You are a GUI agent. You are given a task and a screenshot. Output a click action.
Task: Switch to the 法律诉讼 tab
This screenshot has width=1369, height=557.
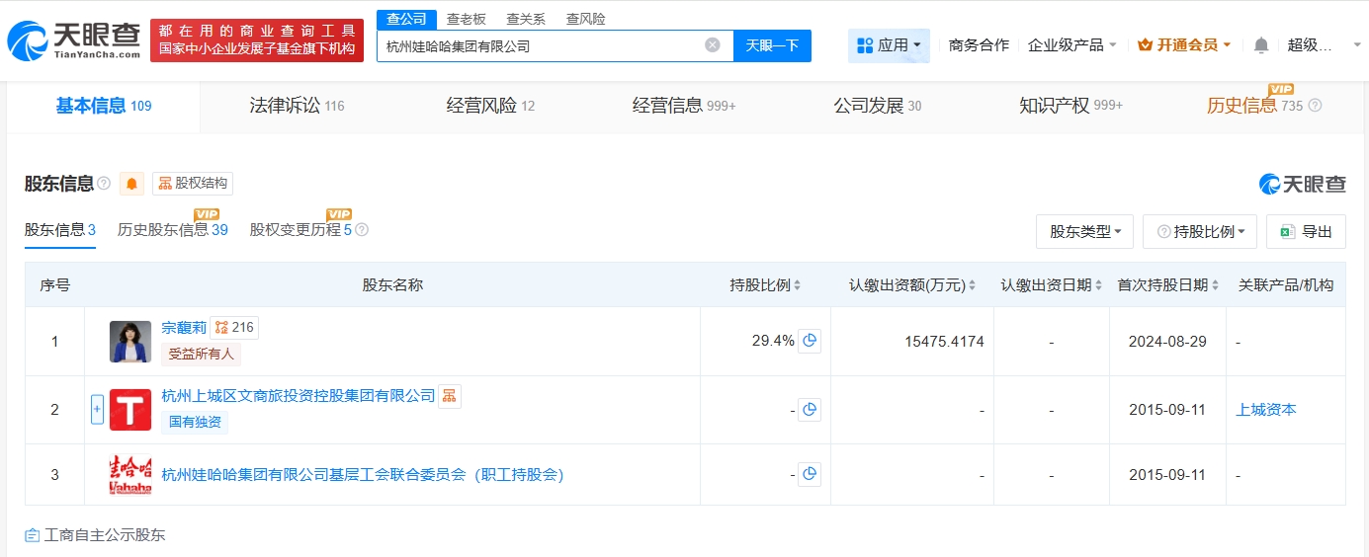[297, 106]
